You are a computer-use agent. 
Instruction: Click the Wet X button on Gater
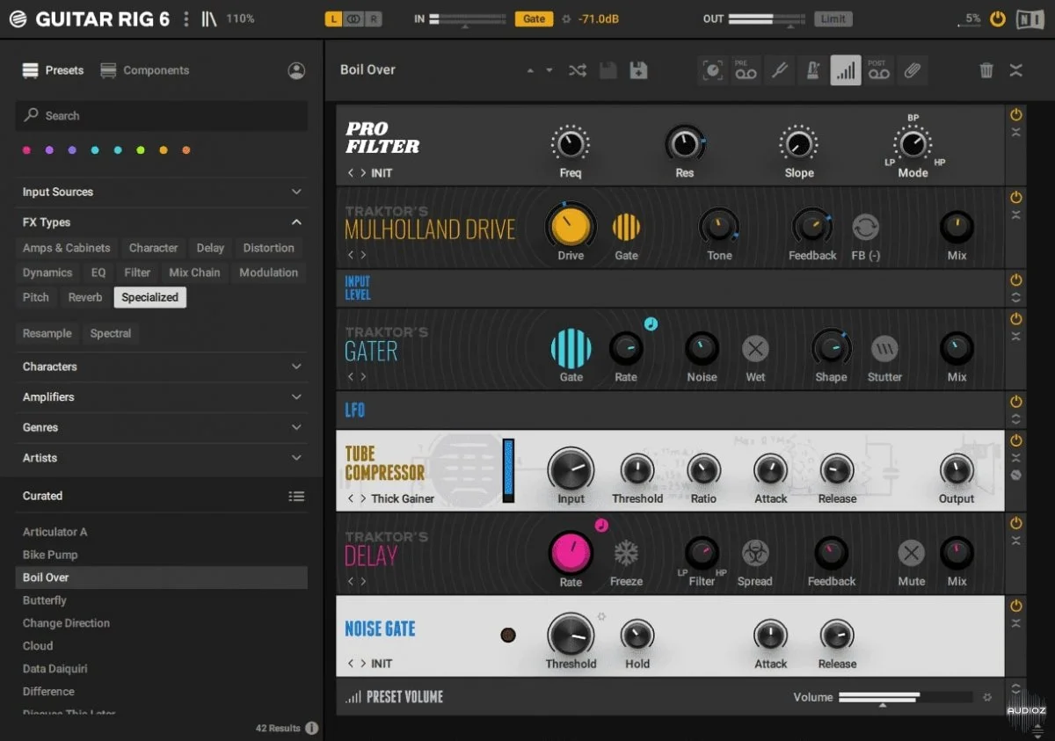(x=755, y=349)
